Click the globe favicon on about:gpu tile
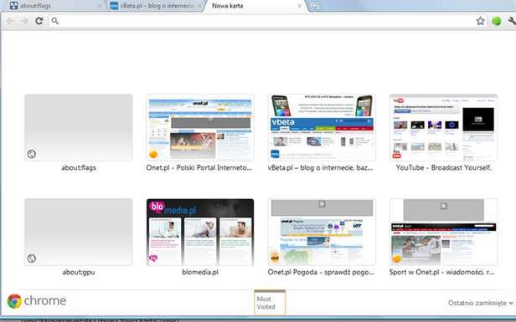Image resolution: width=516 pixels, height=322 pixels. coord(32,258)
